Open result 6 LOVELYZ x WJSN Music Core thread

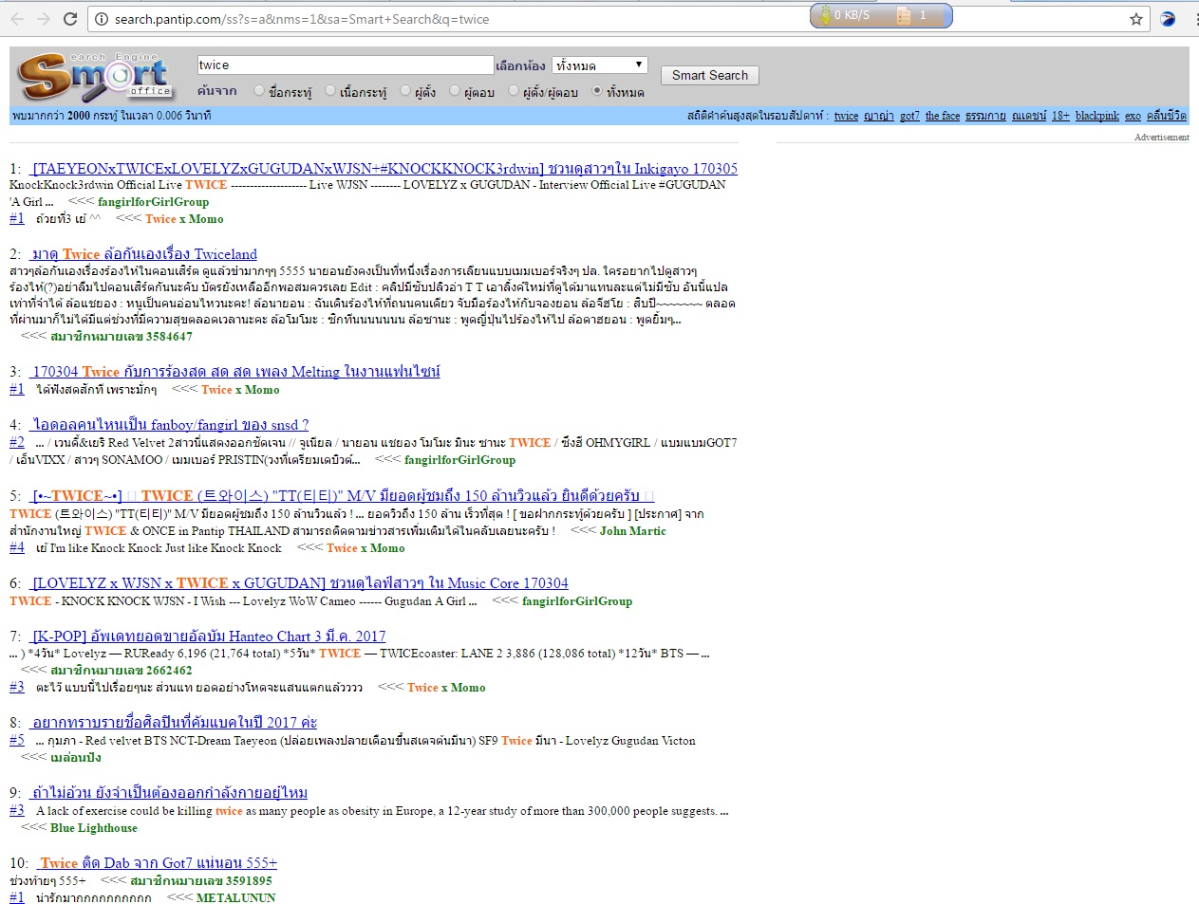[x=300, y=583]
